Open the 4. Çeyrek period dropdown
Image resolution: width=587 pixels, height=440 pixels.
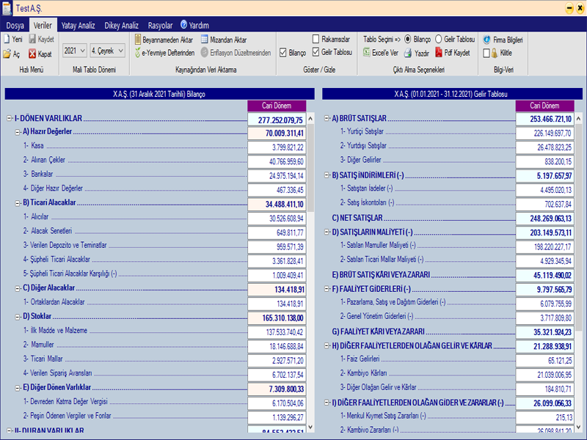pos(107,51)
